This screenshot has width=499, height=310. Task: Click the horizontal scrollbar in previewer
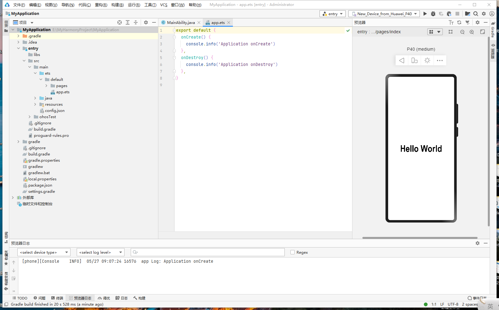[x=420, y=238]
